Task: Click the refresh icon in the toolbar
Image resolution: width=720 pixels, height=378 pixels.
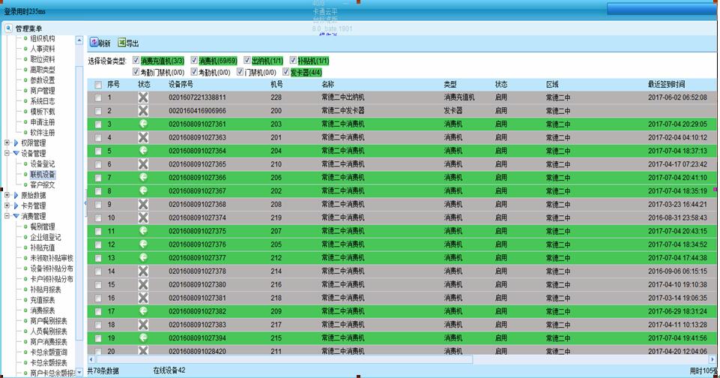Action: click(x=94, y=43)
